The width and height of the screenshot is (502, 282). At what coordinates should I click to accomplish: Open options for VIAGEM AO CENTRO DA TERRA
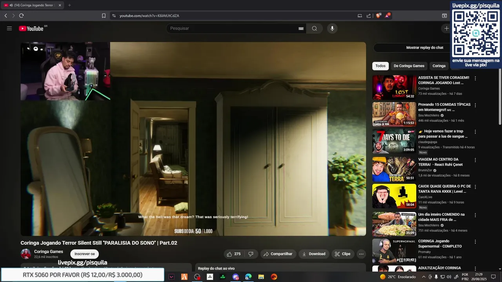[x=475, y=160]
